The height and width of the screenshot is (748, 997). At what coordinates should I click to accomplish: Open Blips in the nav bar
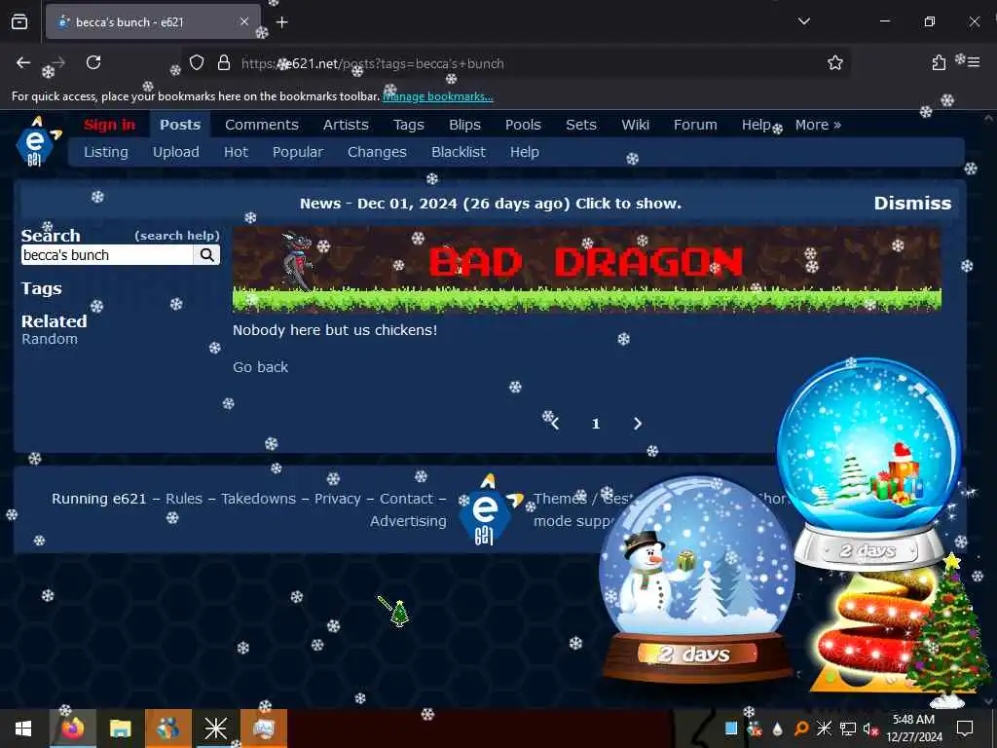[464, 125]
